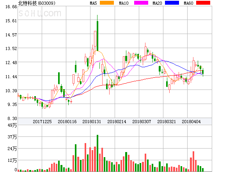Click the 20180321 date label
234x172 pixels.
(167, 122)
